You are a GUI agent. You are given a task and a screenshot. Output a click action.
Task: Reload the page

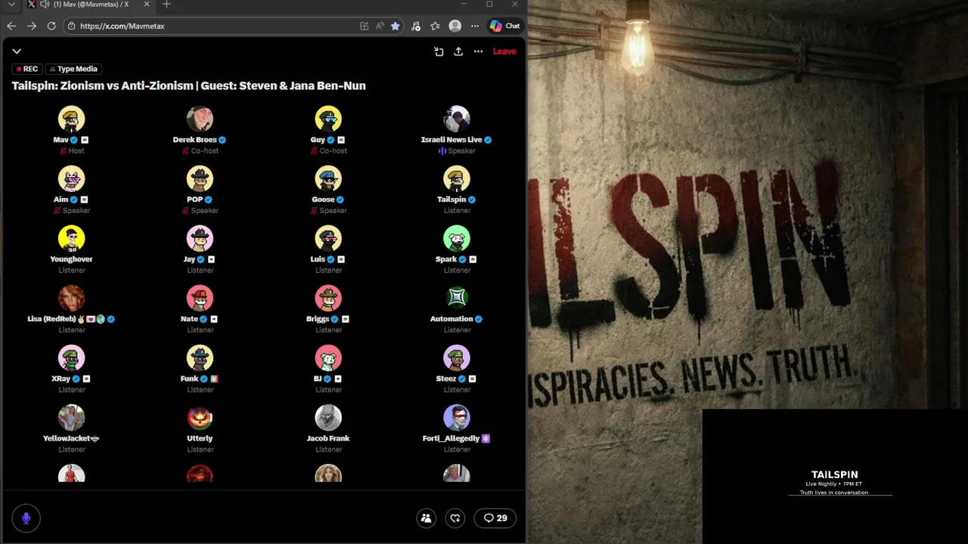pos(51,26)
